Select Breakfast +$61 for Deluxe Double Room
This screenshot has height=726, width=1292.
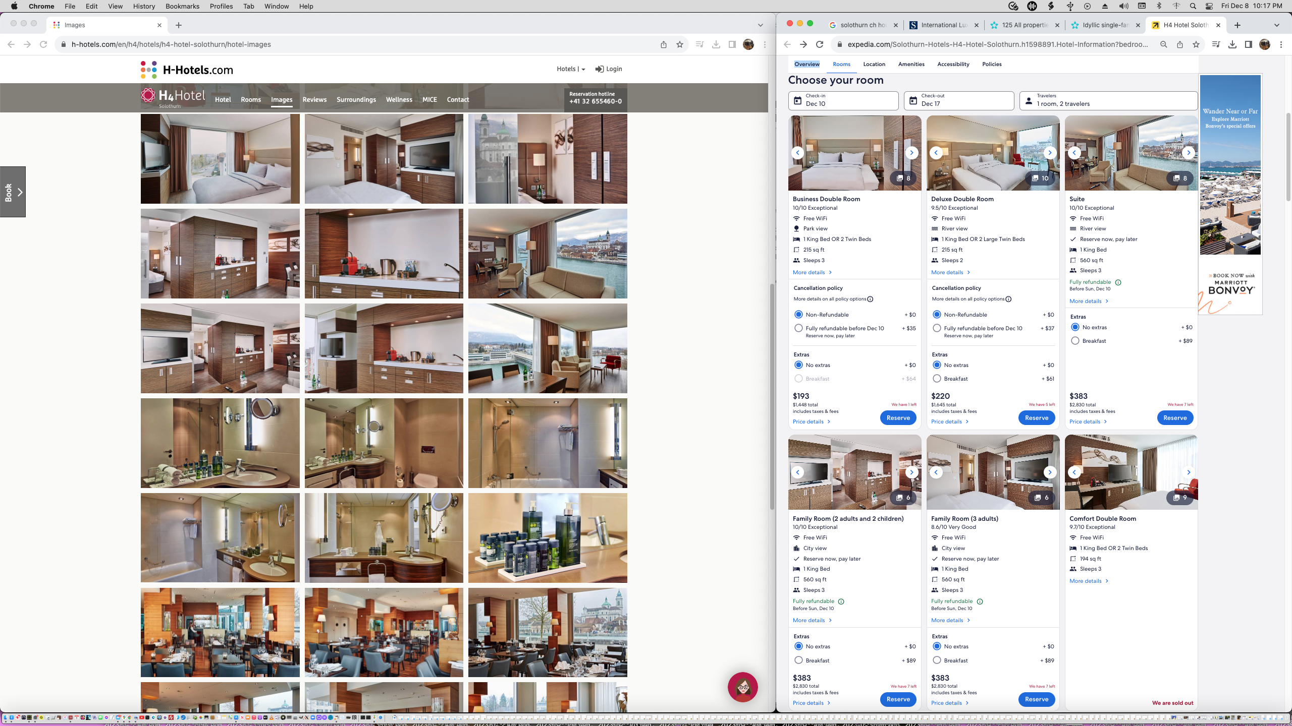coord(937,379)
